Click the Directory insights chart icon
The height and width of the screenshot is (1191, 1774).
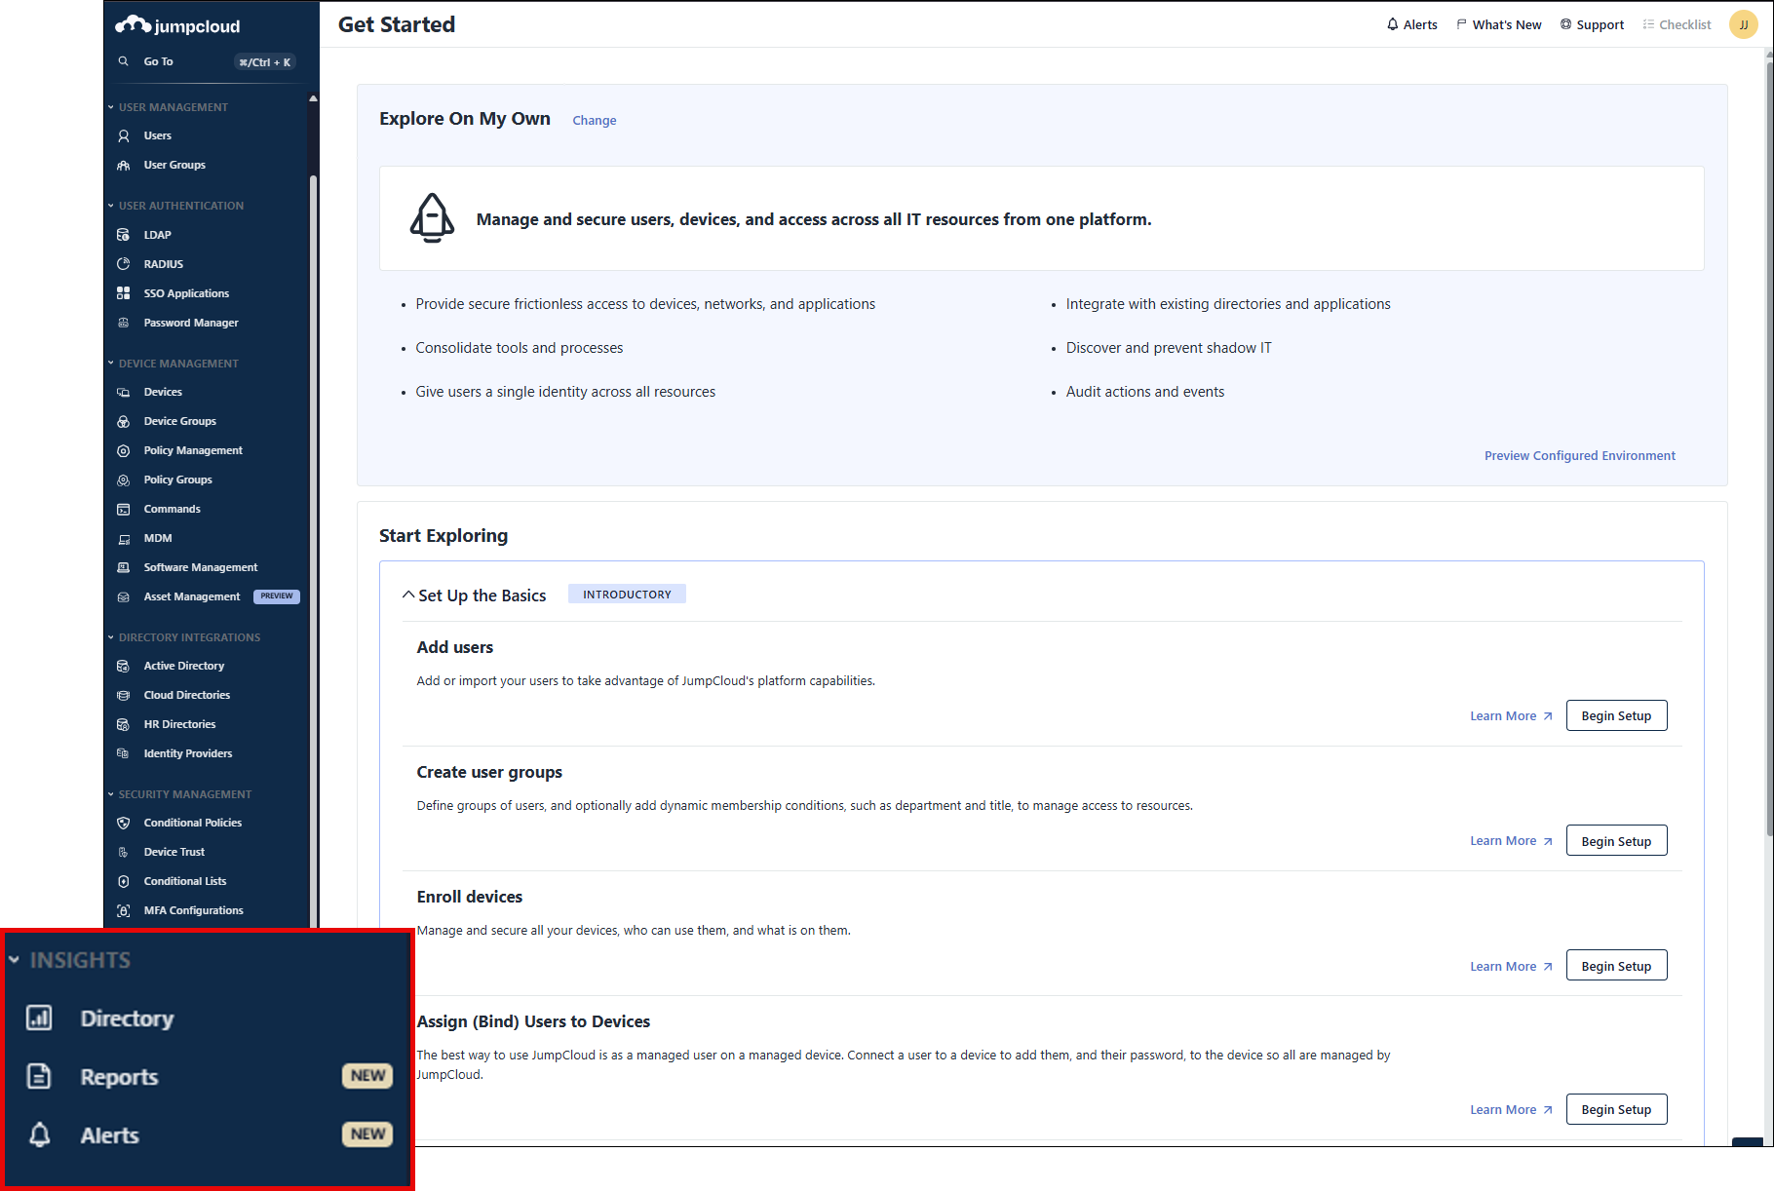[39, 1018]
